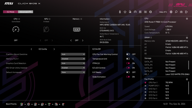Click the 16:51 Thu Sep 26, 2024 clock

174,104
